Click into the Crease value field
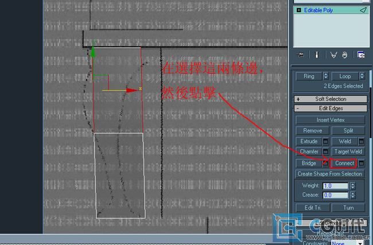This screenshot has height=245, width=373. 336,195
